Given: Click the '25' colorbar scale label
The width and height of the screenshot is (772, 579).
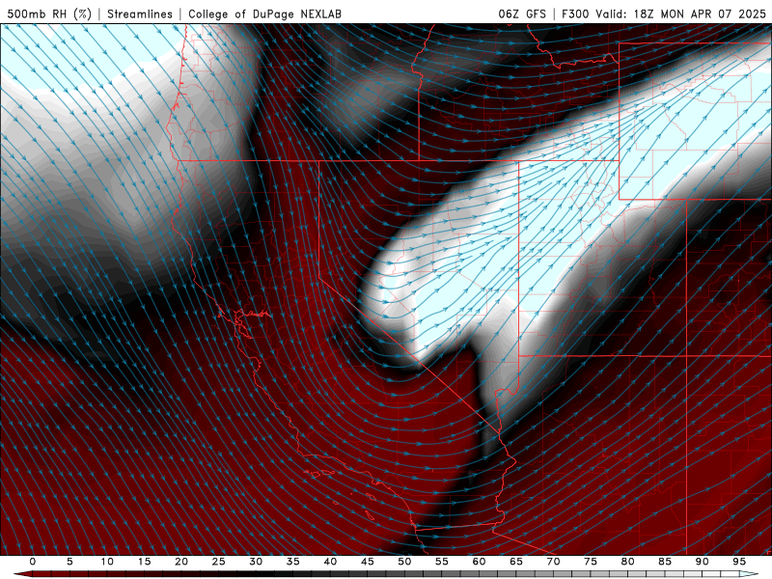Looking at the screenshot, I should pyautogui.click(x=219, y=562).
